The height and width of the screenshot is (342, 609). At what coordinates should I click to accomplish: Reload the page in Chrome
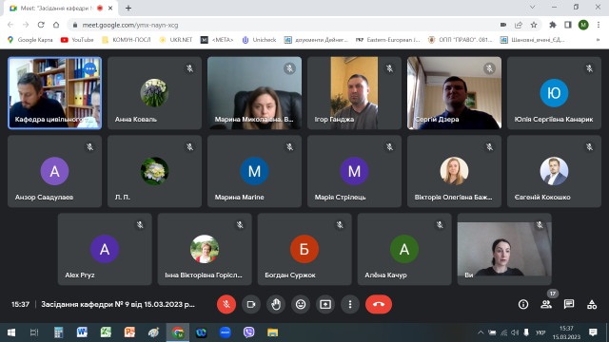41,25
